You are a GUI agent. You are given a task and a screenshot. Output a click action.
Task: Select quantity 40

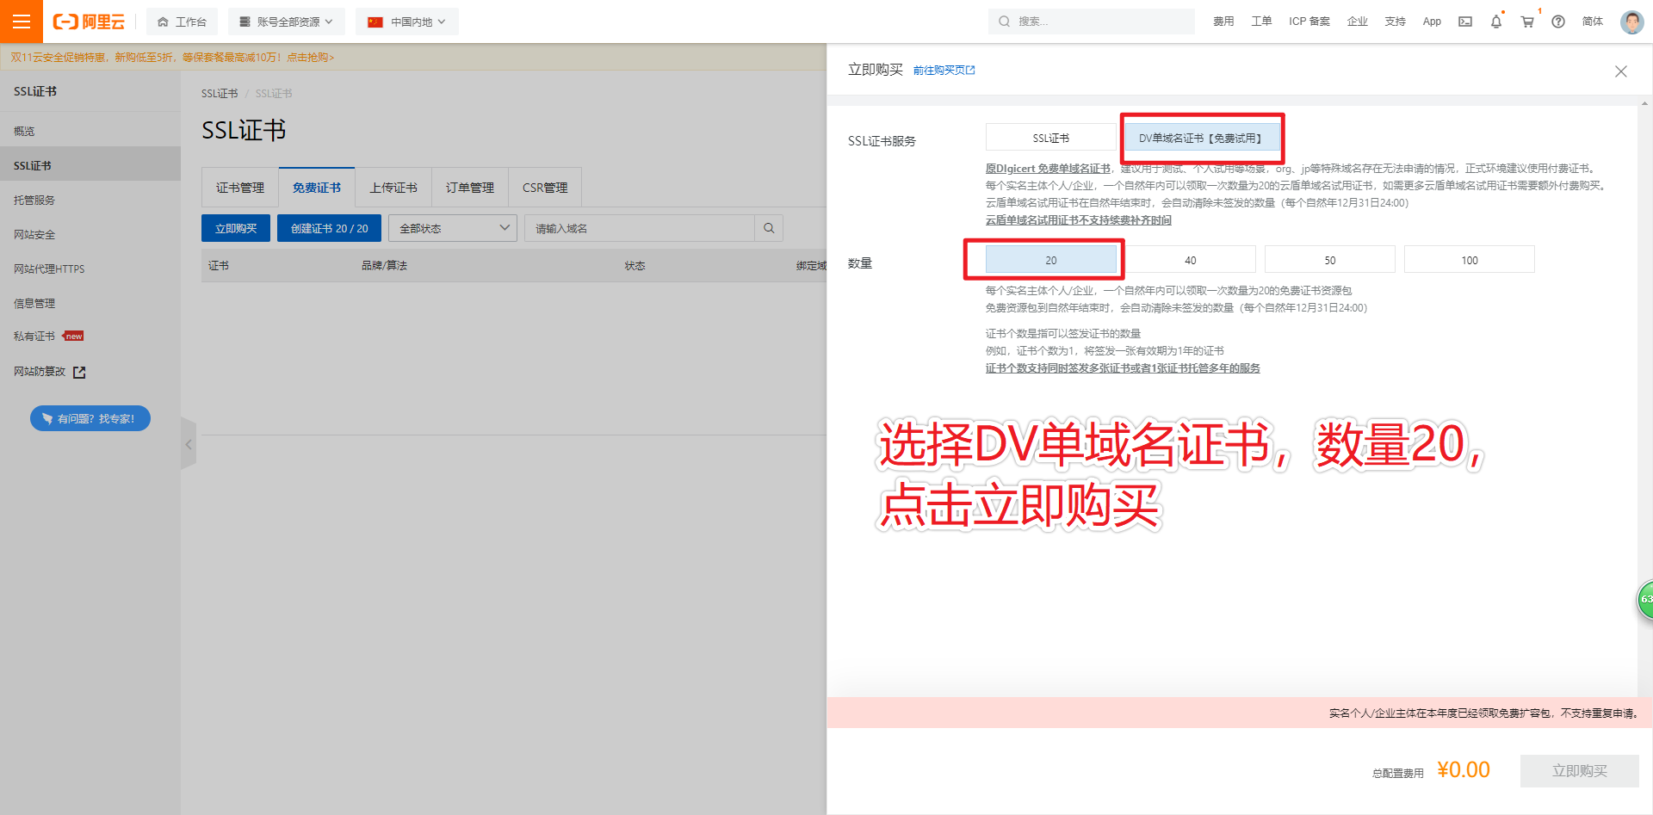1191,260
